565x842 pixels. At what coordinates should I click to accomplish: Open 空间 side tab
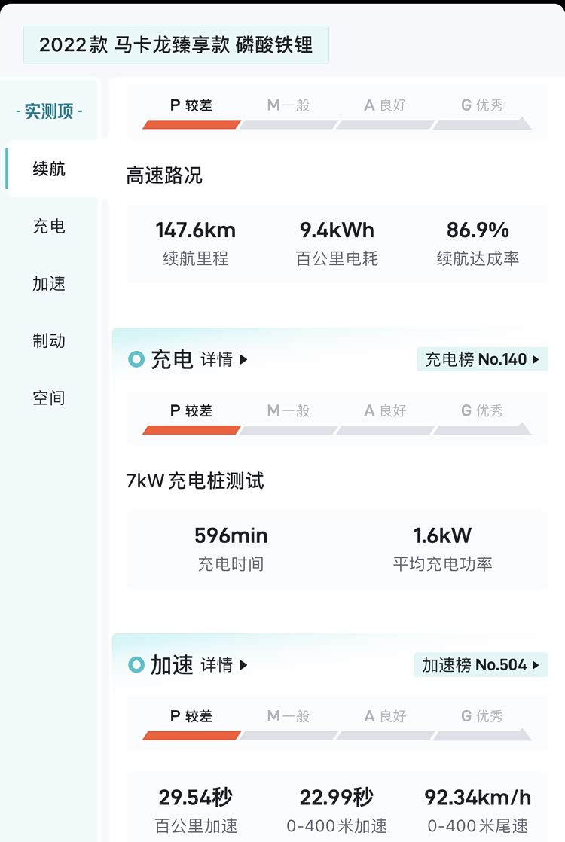[x=49, y=398]
